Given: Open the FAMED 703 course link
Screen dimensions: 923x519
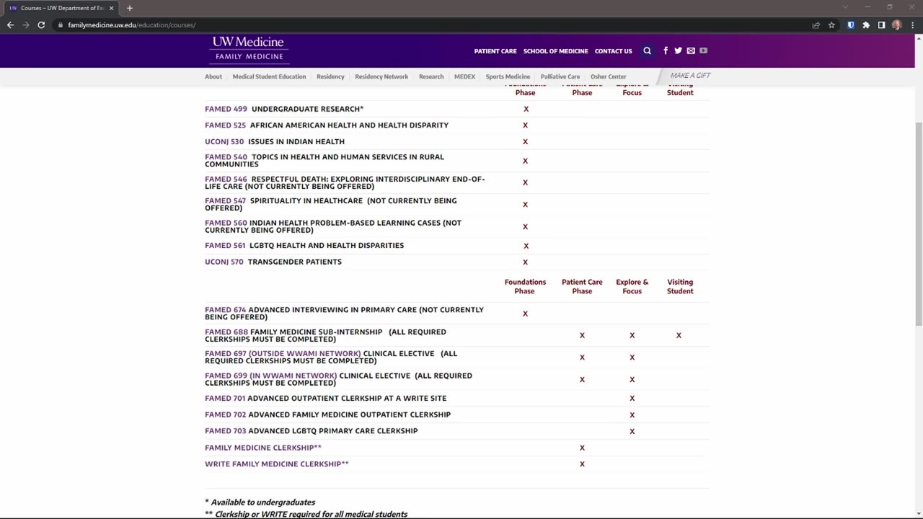Looking at the screenshot, I should tap(226, 431).
